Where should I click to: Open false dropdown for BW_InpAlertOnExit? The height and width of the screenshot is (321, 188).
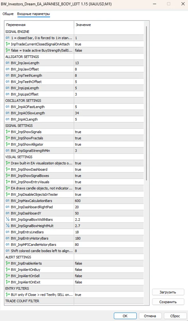(x=109, y=282)
